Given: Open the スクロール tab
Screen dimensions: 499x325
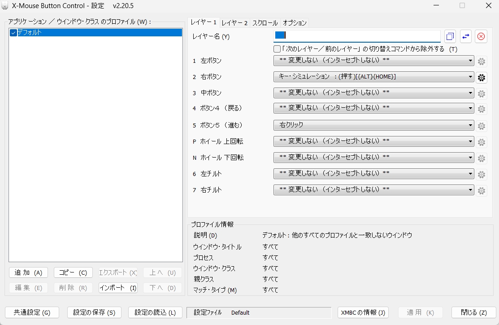Looking at the screenshot, I should (x=265, y=23).
